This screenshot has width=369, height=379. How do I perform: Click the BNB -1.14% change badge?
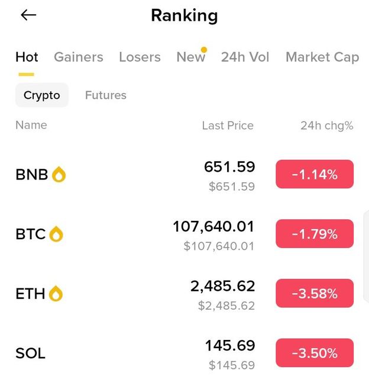click(315, 174)
